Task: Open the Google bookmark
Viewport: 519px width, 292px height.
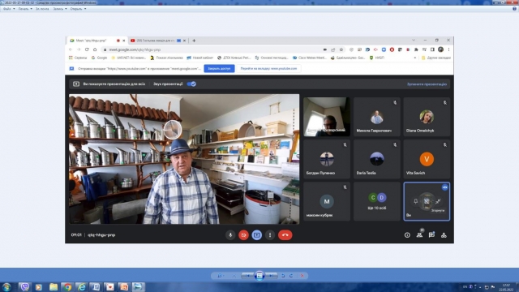Action: click(x=99, y=58)
